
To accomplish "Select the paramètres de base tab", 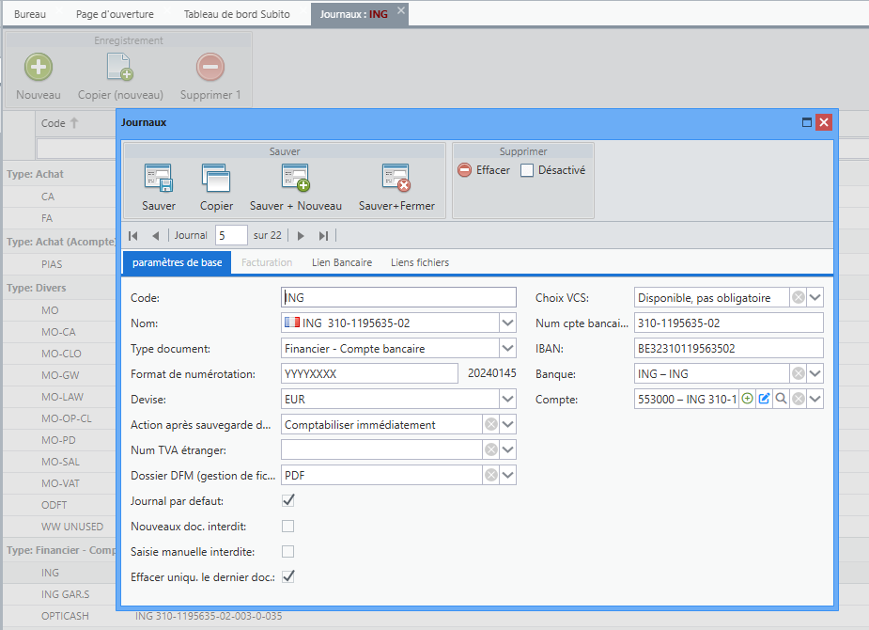I will [x=177, y=262].
